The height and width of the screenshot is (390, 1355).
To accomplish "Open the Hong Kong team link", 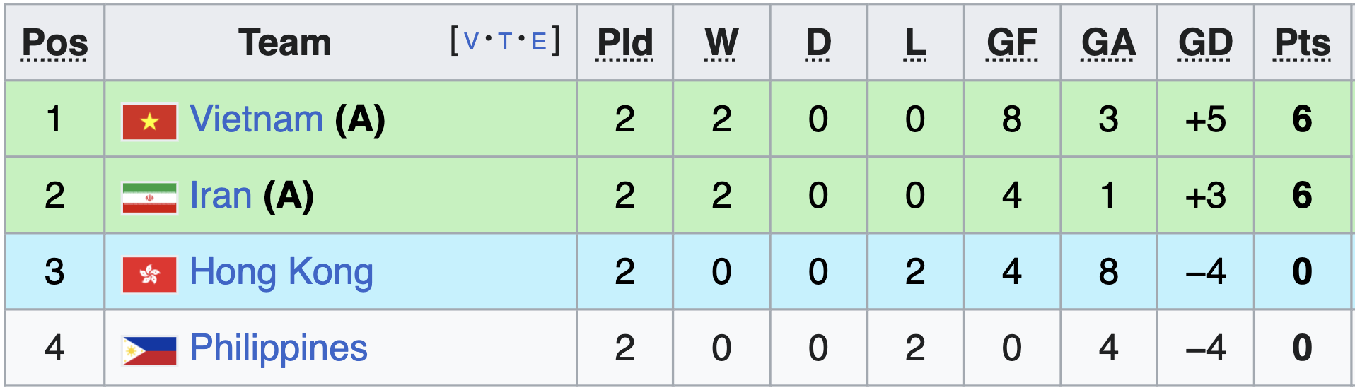I will [281, 272].
